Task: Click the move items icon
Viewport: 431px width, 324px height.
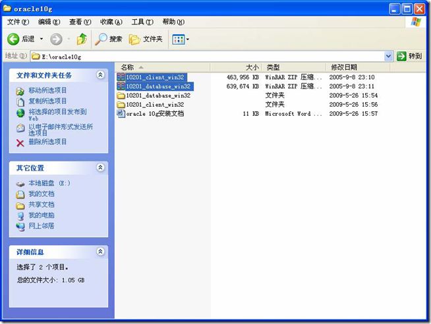Action: (x=20, y=91)
